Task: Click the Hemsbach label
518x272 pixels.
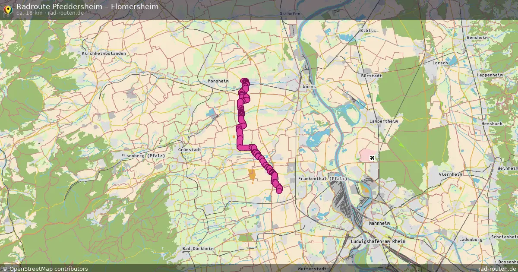Action: pos(492,123)
